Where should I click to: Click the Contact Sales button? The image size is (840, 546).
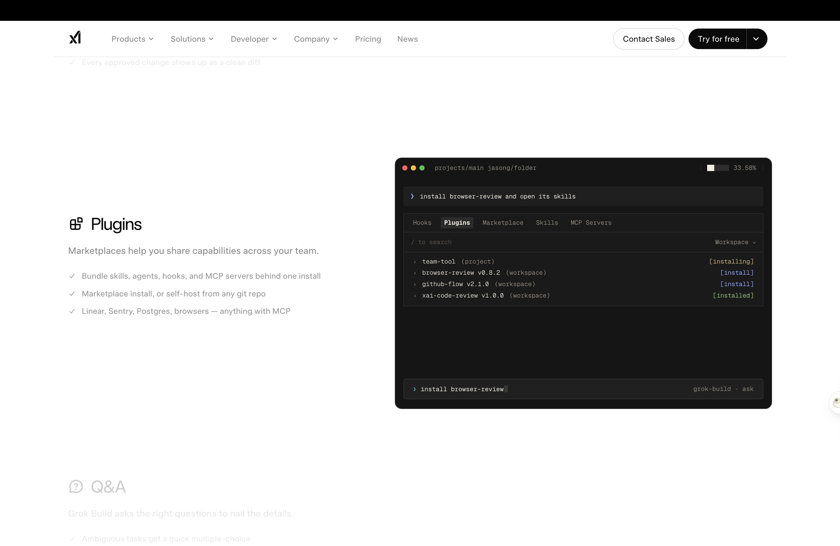tap(648, 39)
